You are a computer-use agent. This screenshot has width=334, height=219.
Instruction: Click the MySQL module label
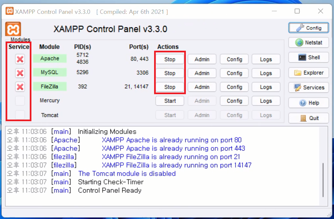(x=50, y=72)
